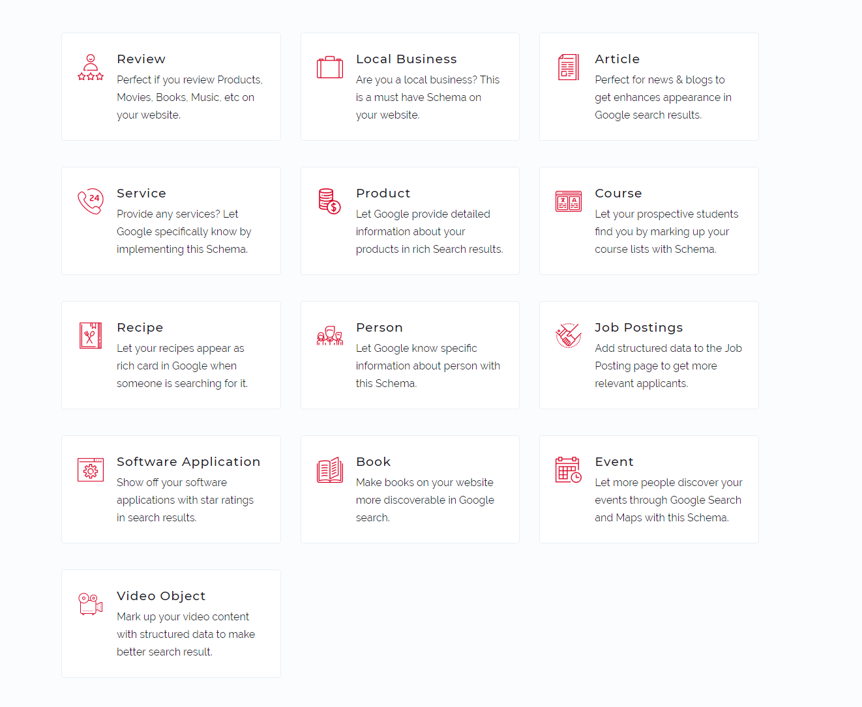Click the Software Application gear-window icon
This screenshot has height=707, width=862.
point(91,469)
